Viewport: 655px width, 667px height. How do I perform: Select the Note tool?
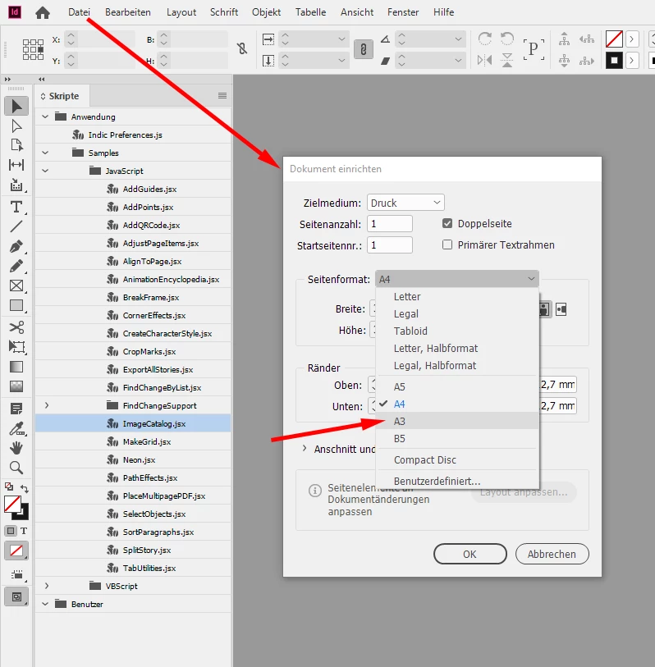[16, 409]
